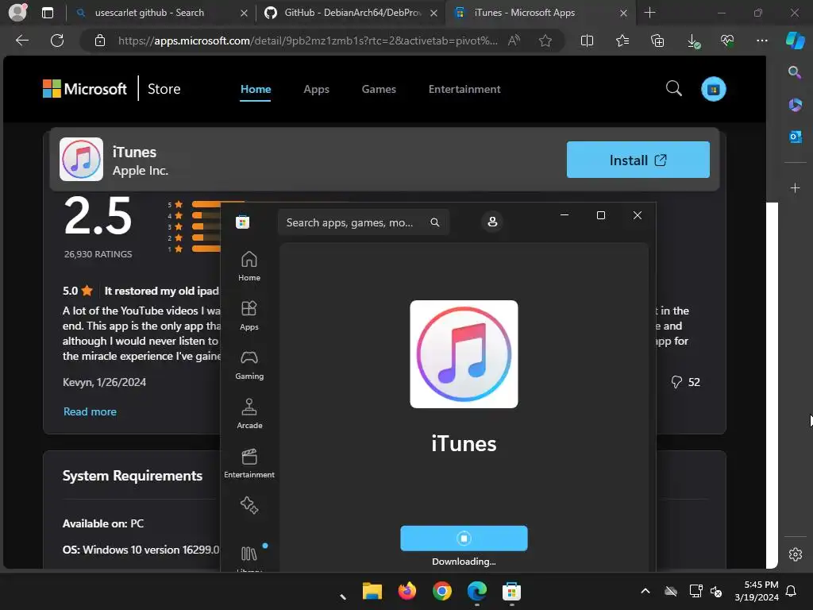This screenshot has width=813, height=610.
Task: Click search icon on Microsoft Store website
Action: (673, 89)
